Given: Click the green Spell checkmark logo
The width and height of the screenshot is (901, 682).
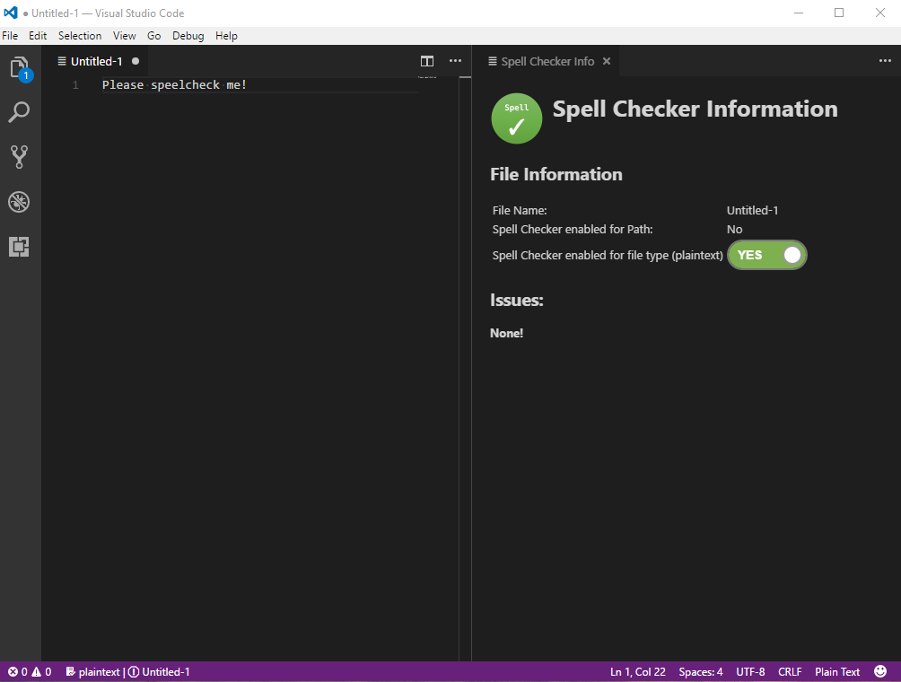Looking at the screenshot, I should (x=517, y=118).
